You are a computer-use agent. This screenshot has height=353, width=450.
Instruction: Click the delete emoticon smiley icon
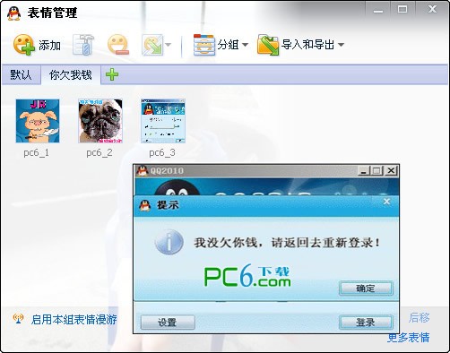tap(118, 45)
